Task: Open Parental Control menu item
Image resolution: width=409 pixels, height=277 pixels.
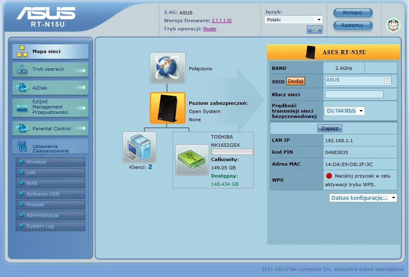Action: pos(50,129)
